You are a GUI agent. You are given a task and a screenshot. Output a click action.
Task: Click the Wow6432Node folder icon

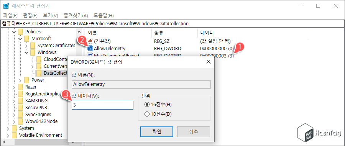[20, 121]
